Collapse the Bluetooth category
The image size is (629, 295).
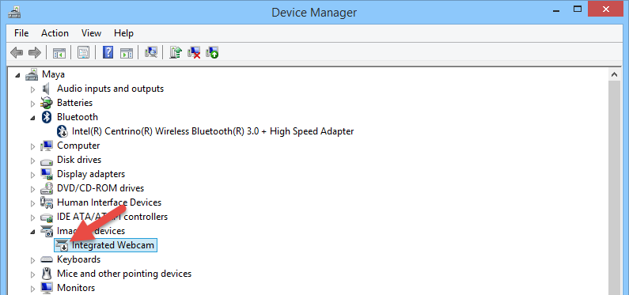click(33, 117)
